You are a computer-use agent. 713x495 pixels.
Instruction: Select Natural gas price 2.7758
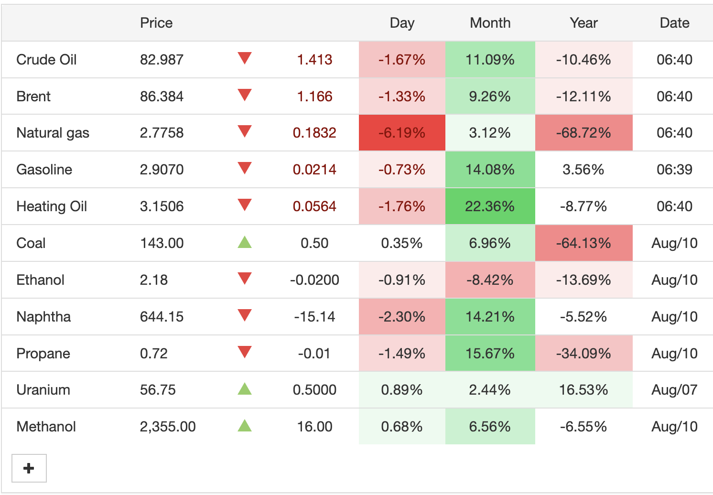[162, 133]
